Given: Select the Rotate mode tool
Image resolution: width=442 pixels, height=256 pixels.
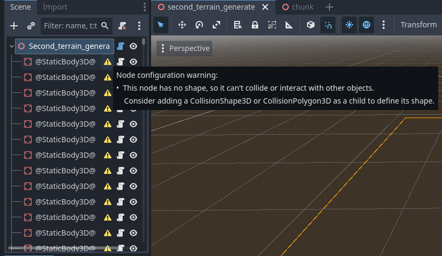Looking at the screenshot, I should click(199, 25).
